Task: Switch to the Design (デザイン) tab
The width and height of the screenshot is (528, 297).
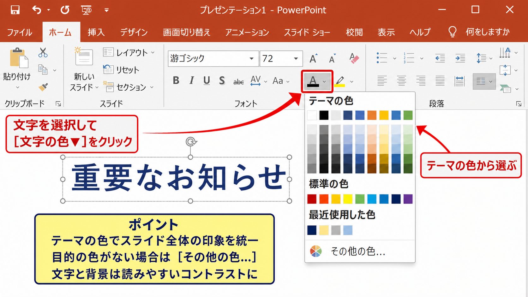Action: pos(134,32)
